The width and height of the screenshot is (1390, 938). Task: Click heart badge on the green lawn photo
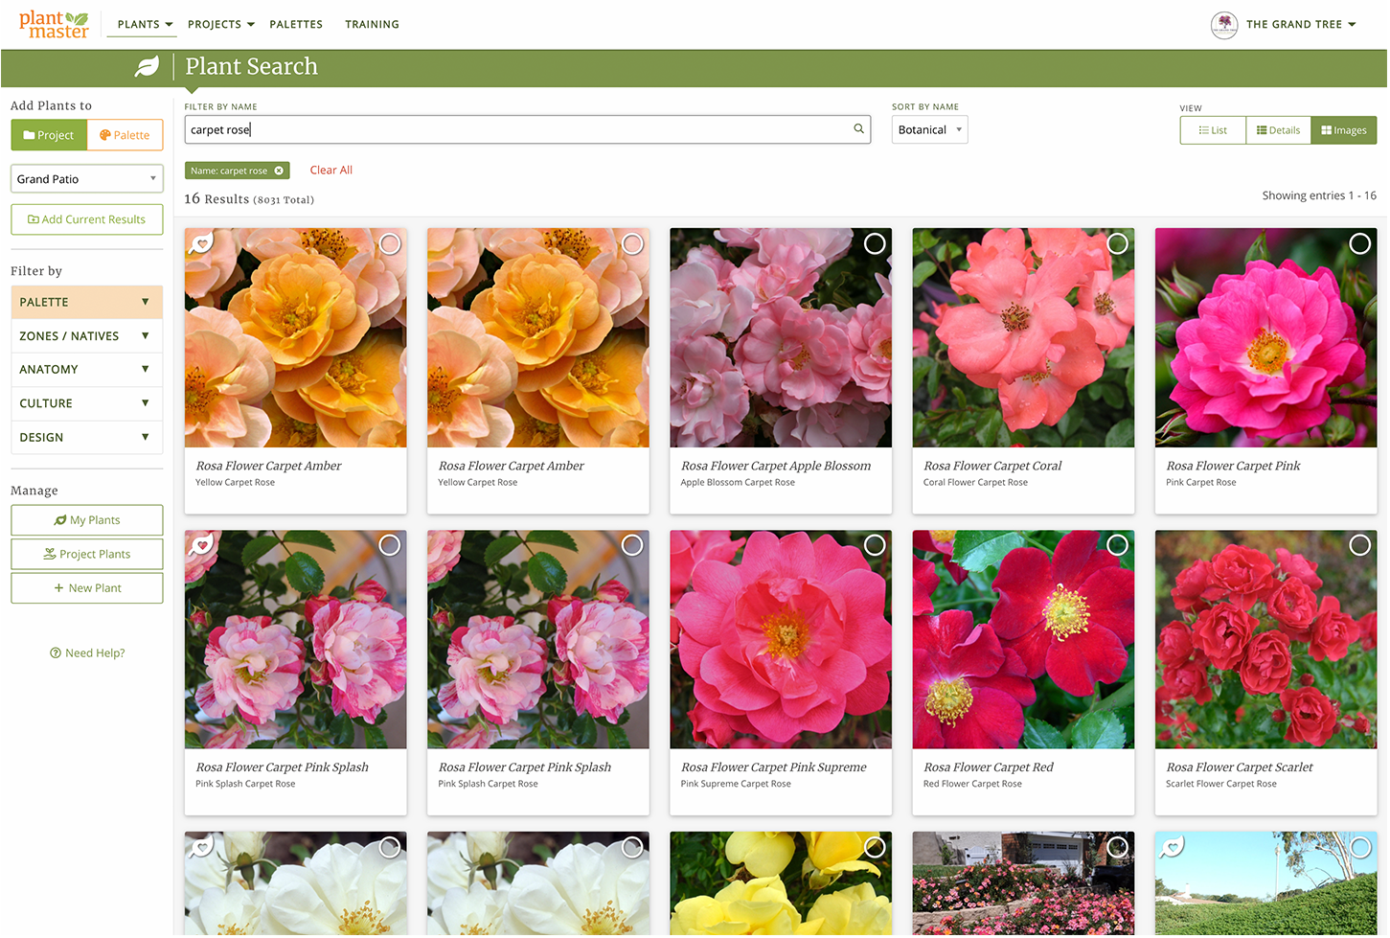[1172, 846]
